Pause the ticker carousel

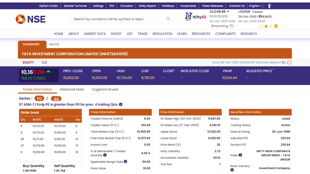[276, 26]
